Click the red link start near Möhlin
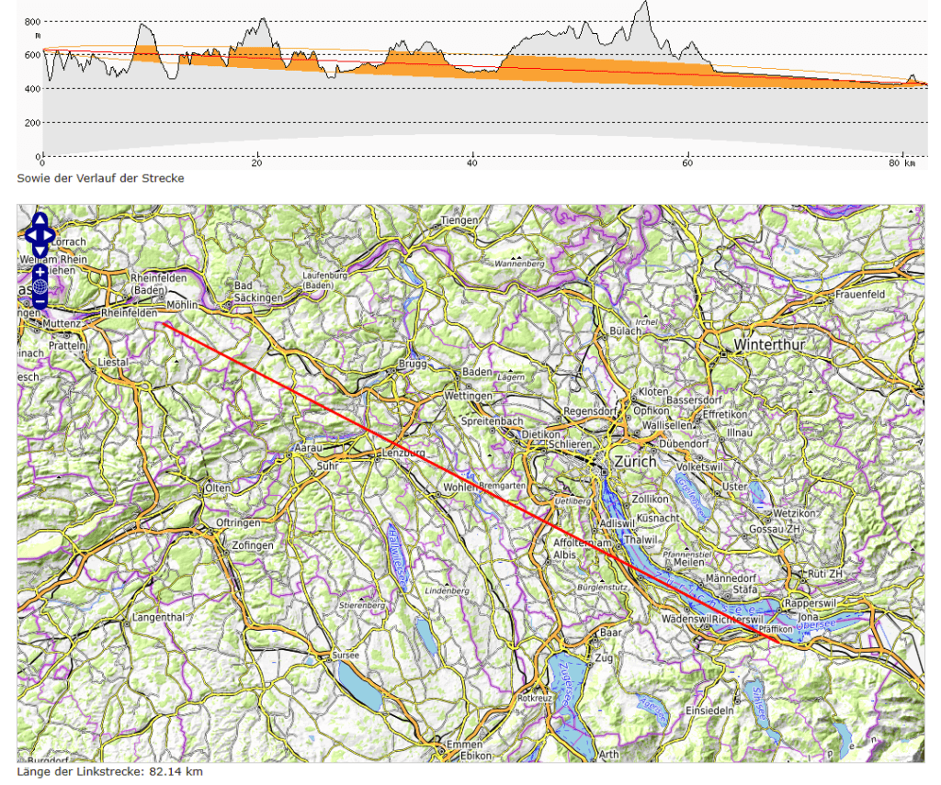 [164, 323]
